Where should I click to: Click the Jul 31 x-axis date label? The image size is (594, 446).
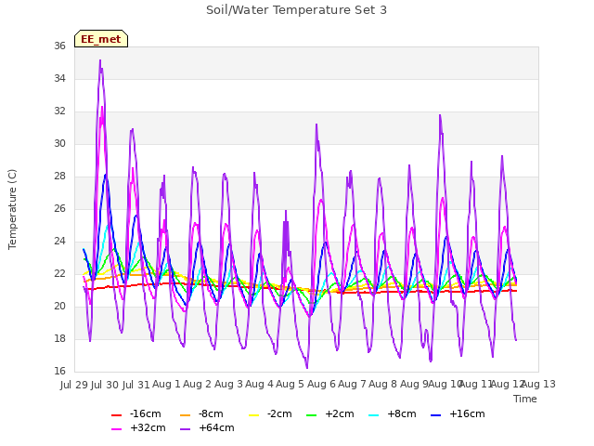click(136, 385)
